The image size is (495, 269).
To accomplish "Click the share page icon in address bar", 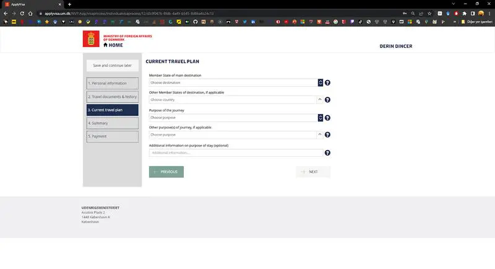I will point(421,14).
